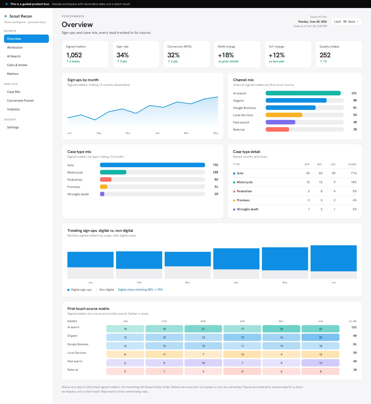Click AI search May cell showing 24
The width and height of the screenshot is (371, 404).
tap(281, 329)
